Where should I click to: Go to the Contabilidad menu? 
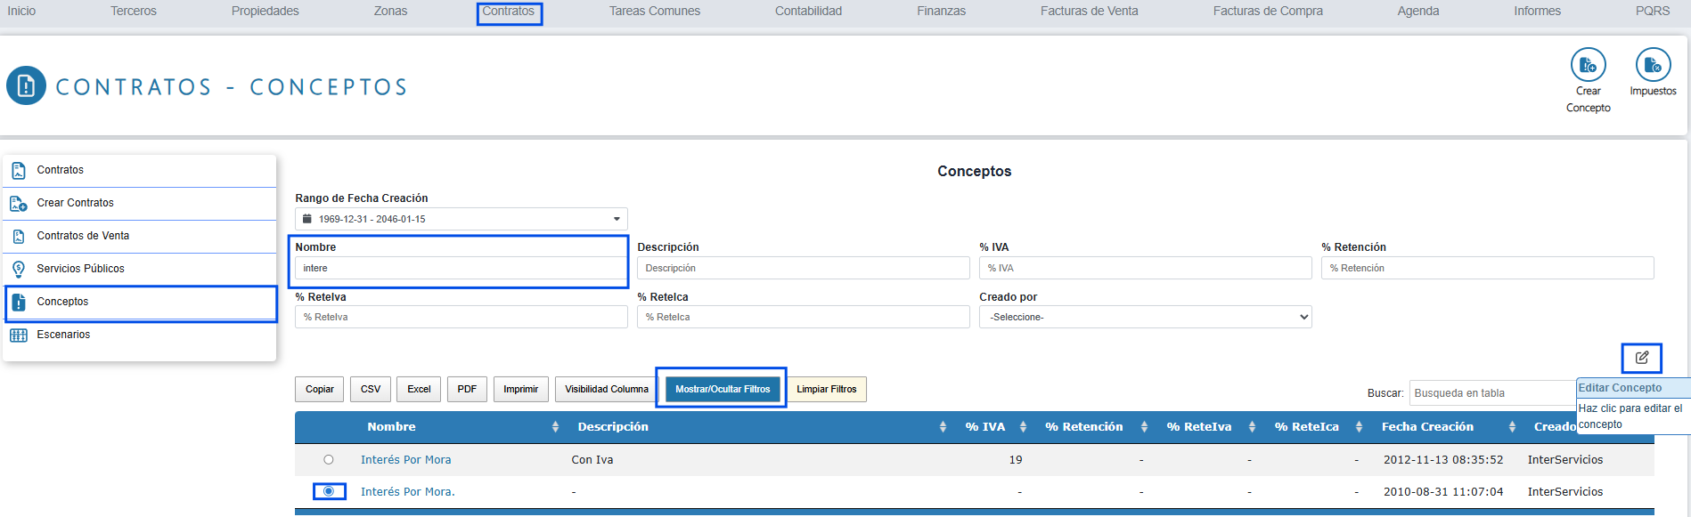click(808, 12)
